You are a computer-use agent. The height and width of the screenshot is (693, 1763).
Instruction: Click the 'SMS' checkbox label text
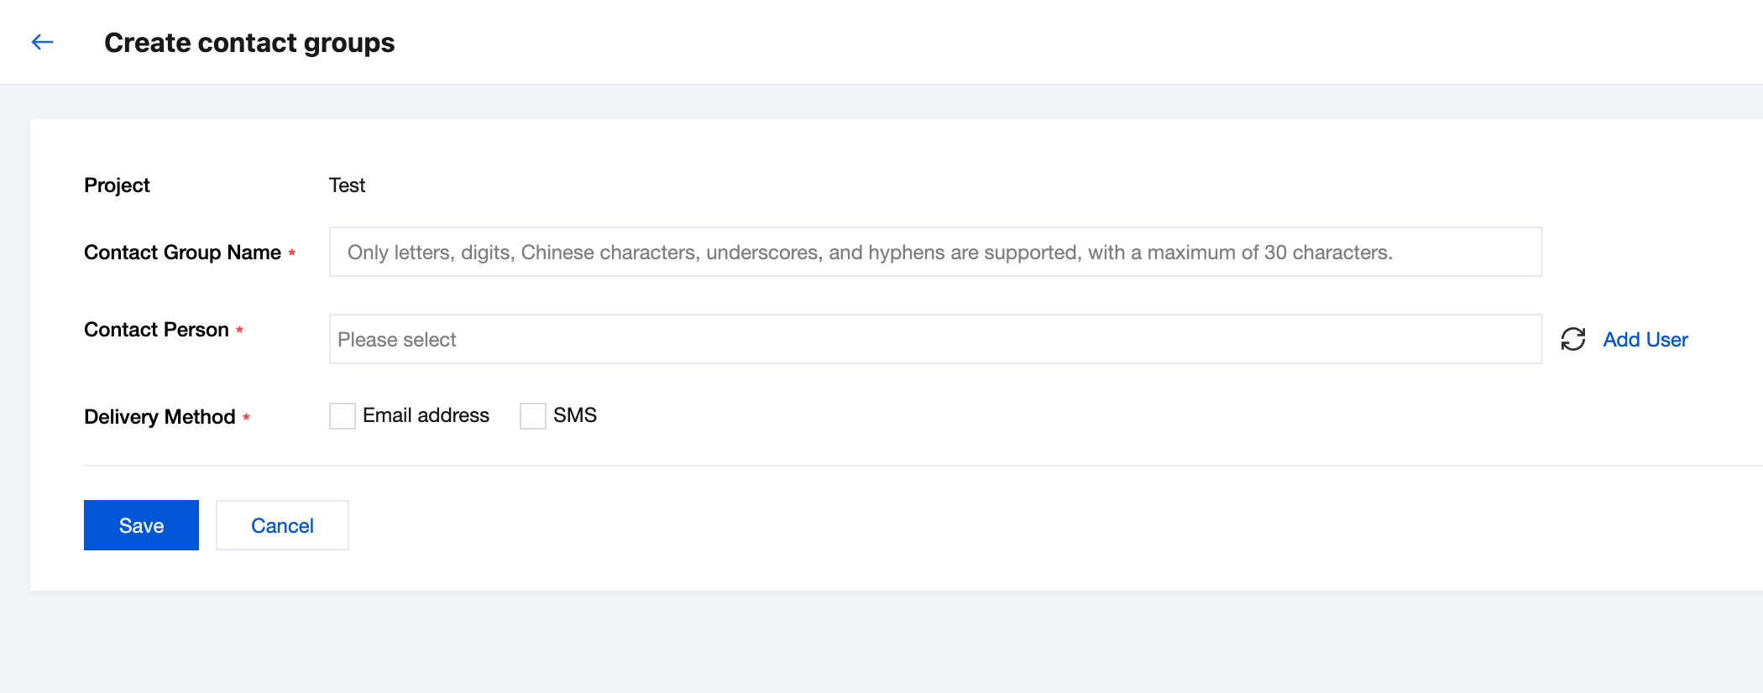tap(575, 415)
